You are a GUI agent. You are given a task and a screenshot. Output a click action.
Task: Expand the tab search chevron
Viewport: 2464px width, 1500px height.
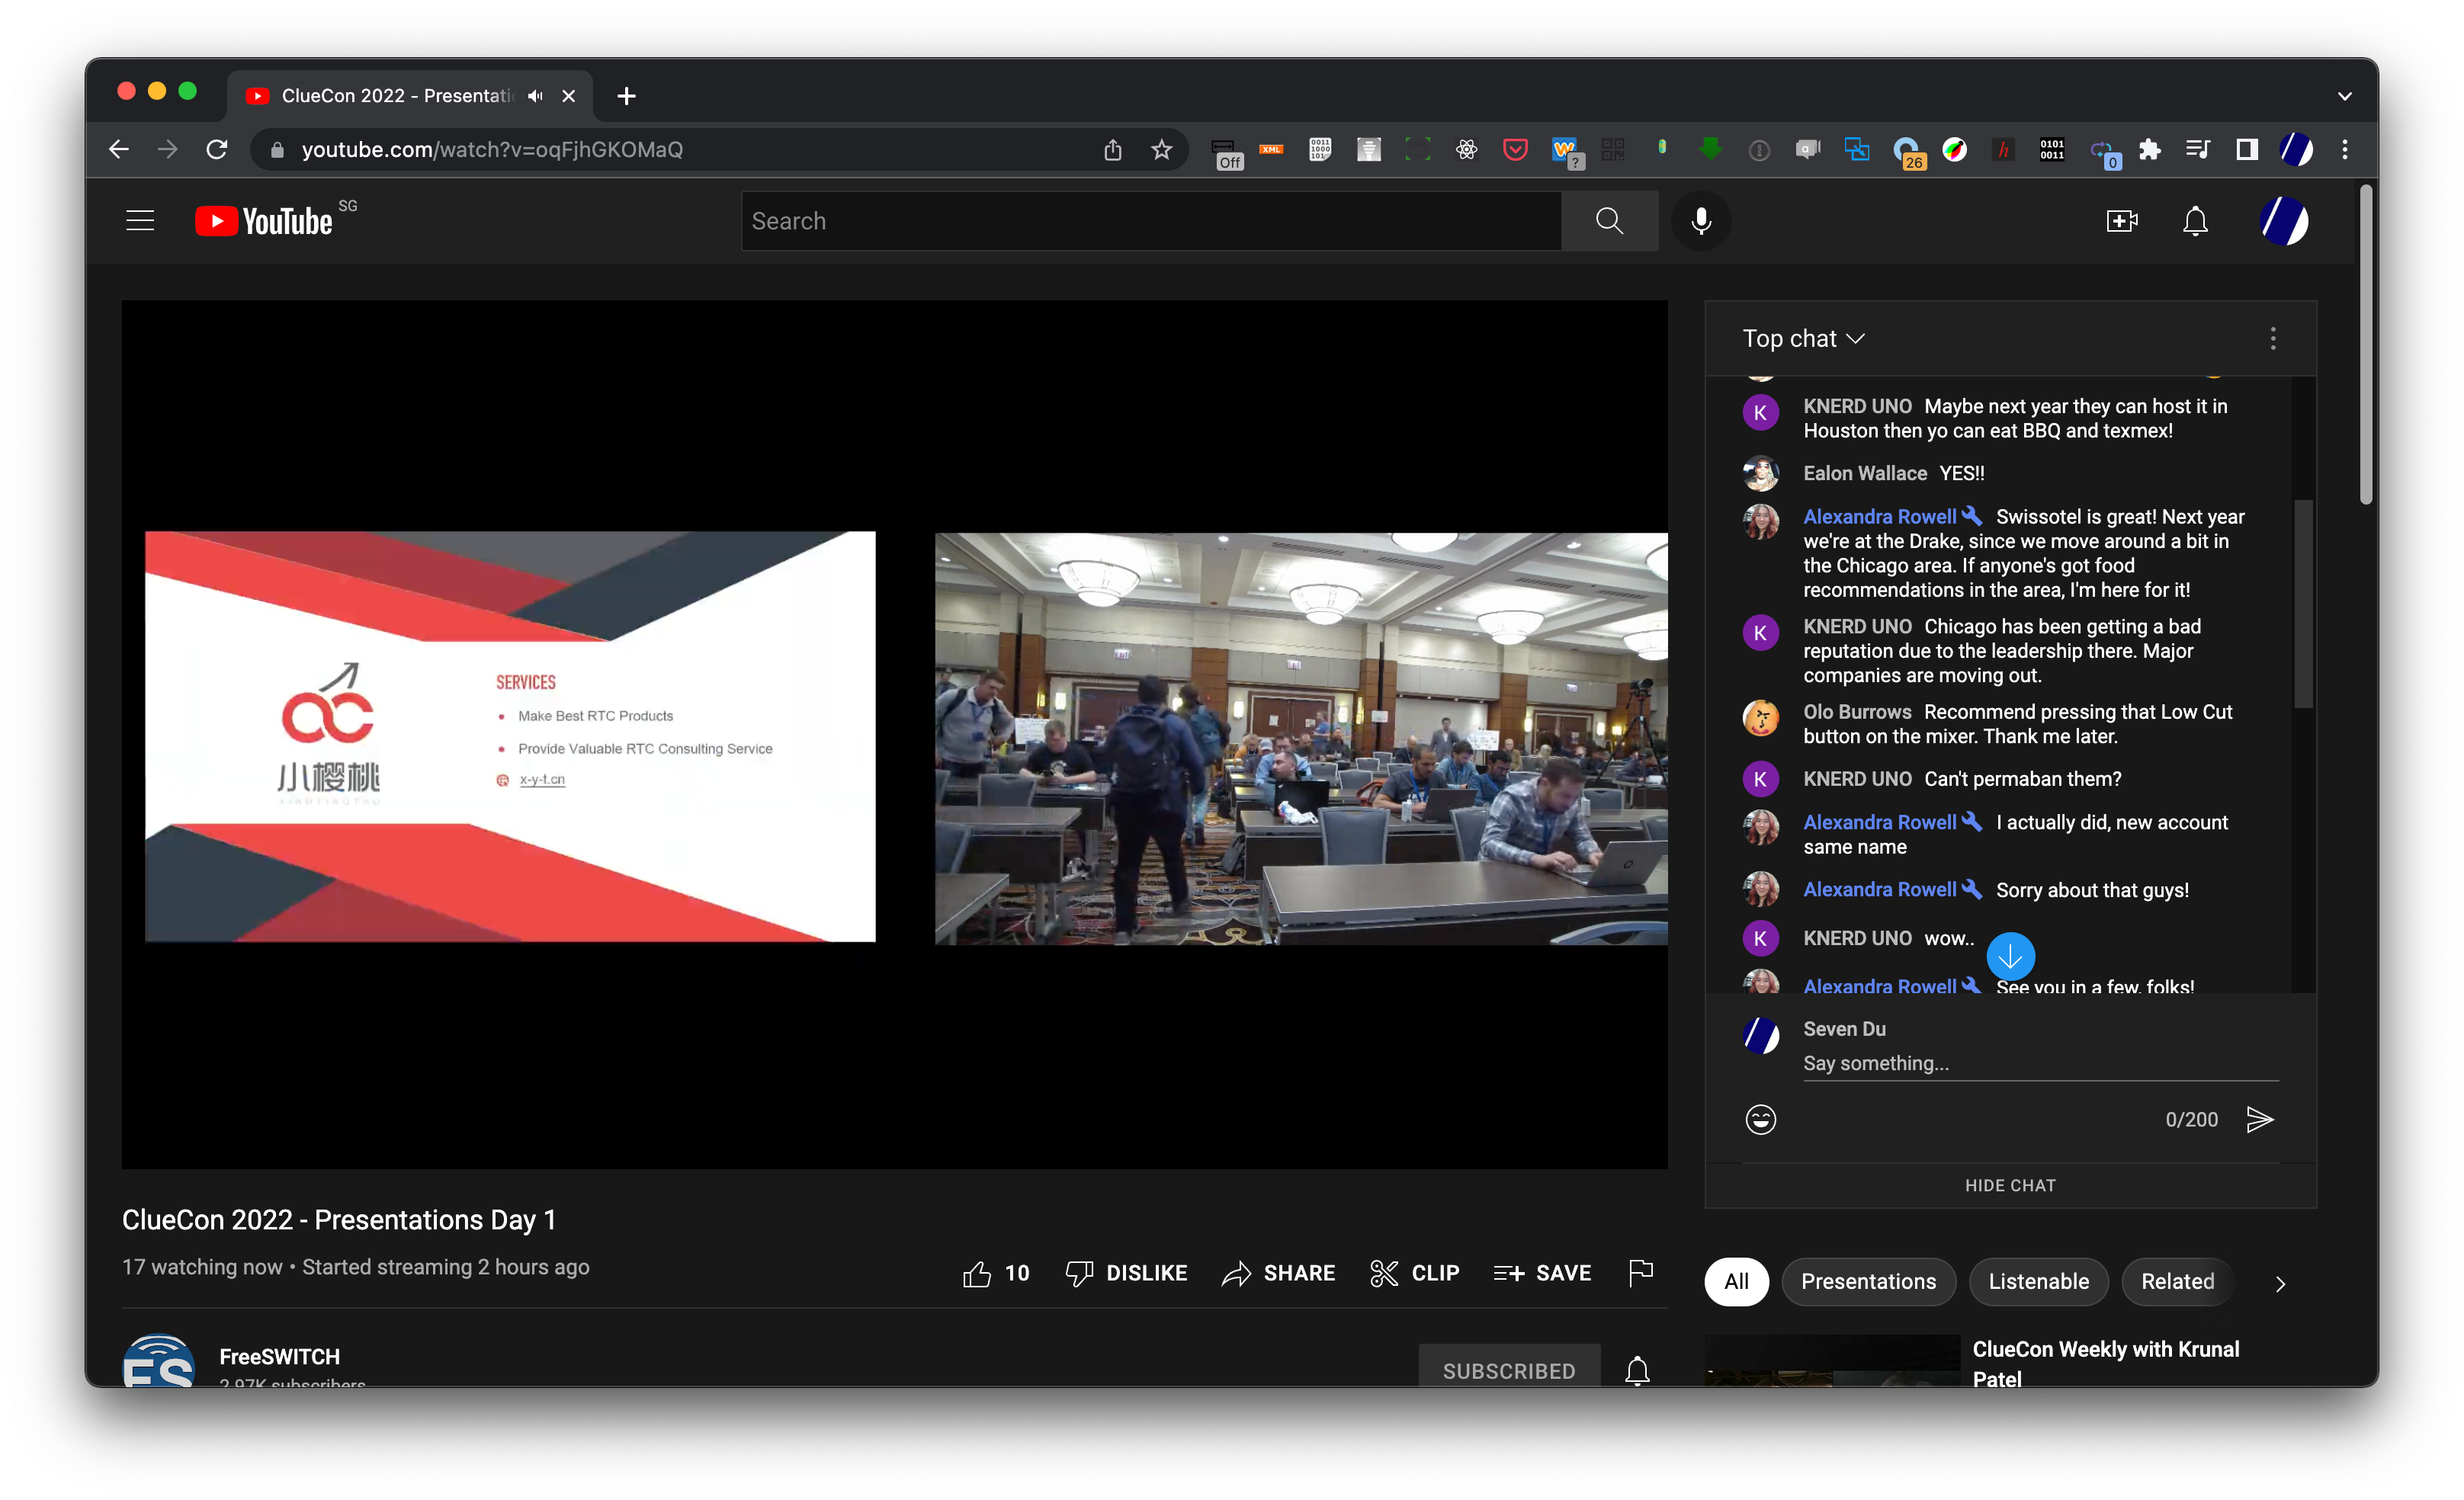coord(2344,96)
